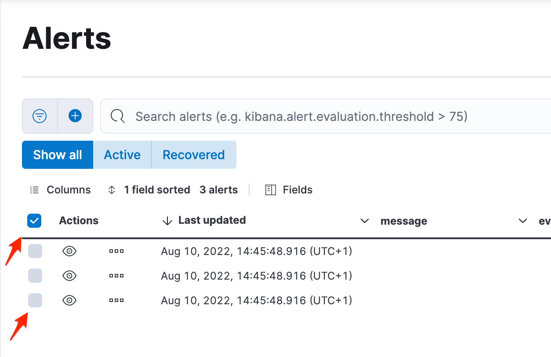Image resolution: width=551 pixels, height=357 pixels.
Task: Open the rightmost column's dropdown chevron
Action: 522,221
